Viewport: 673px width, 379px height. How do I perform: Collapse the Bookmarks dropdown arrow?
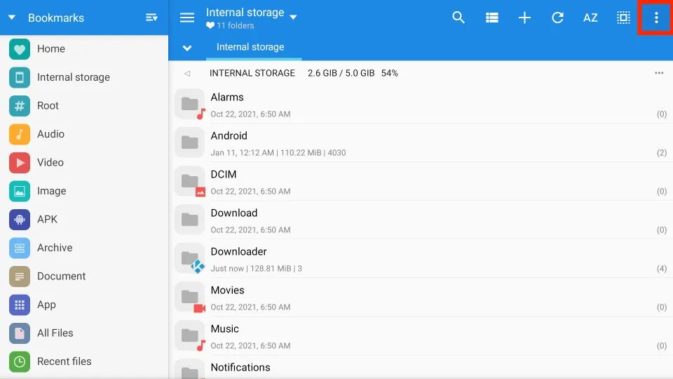pyautogui.click(x=12, y=18)
